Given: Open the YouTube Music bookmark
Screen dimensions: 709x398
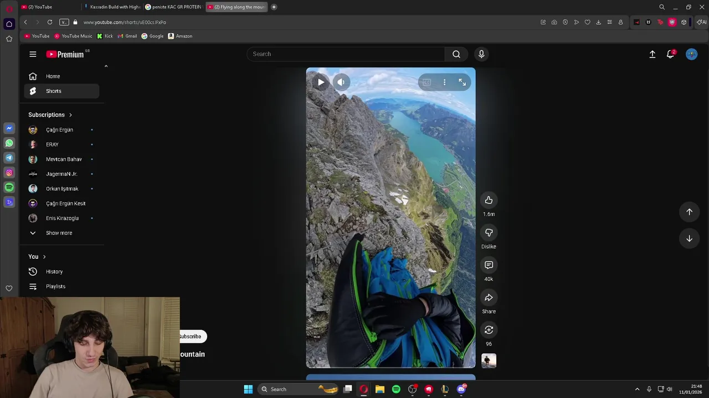Looking at the screenshot, I should 73,36.
